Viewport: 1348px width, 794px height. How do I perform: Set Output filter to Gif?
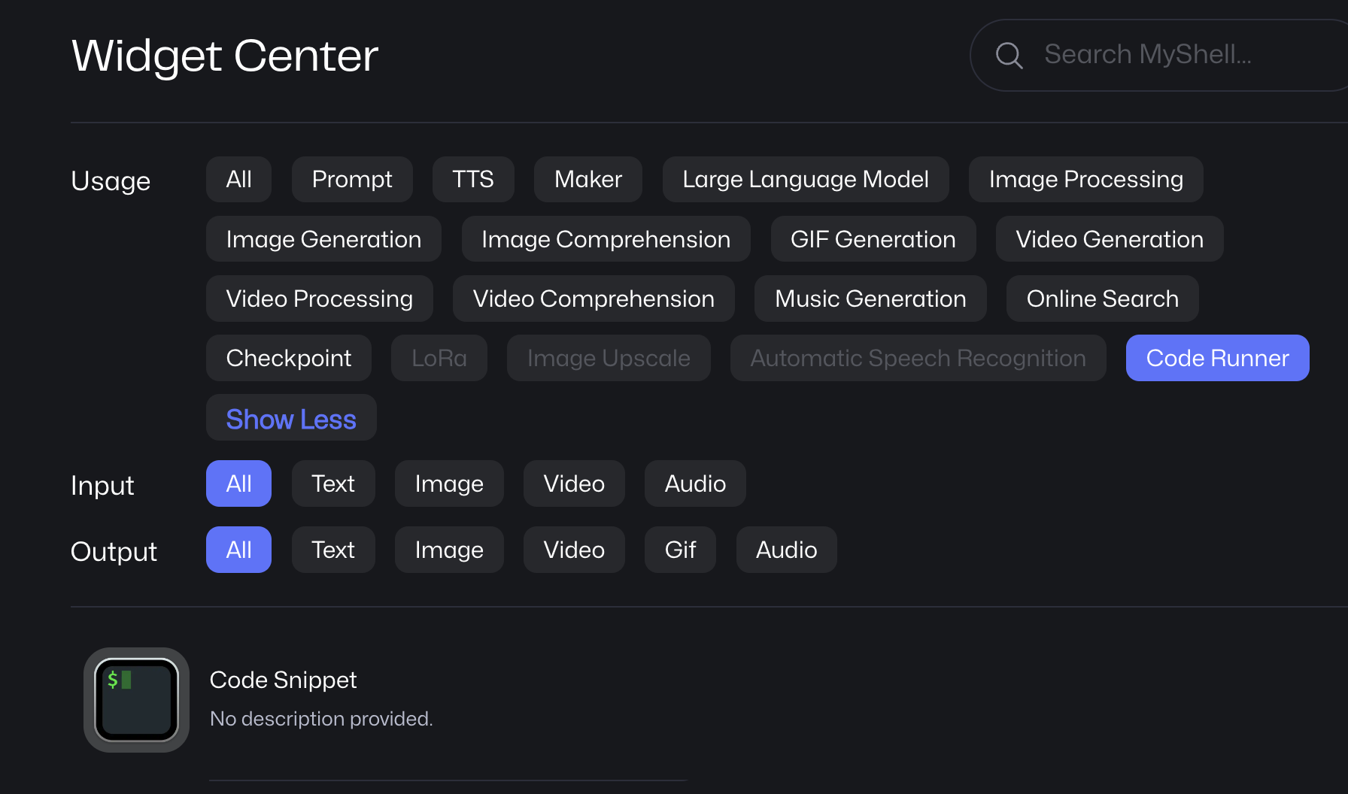[x=680, y=550]
